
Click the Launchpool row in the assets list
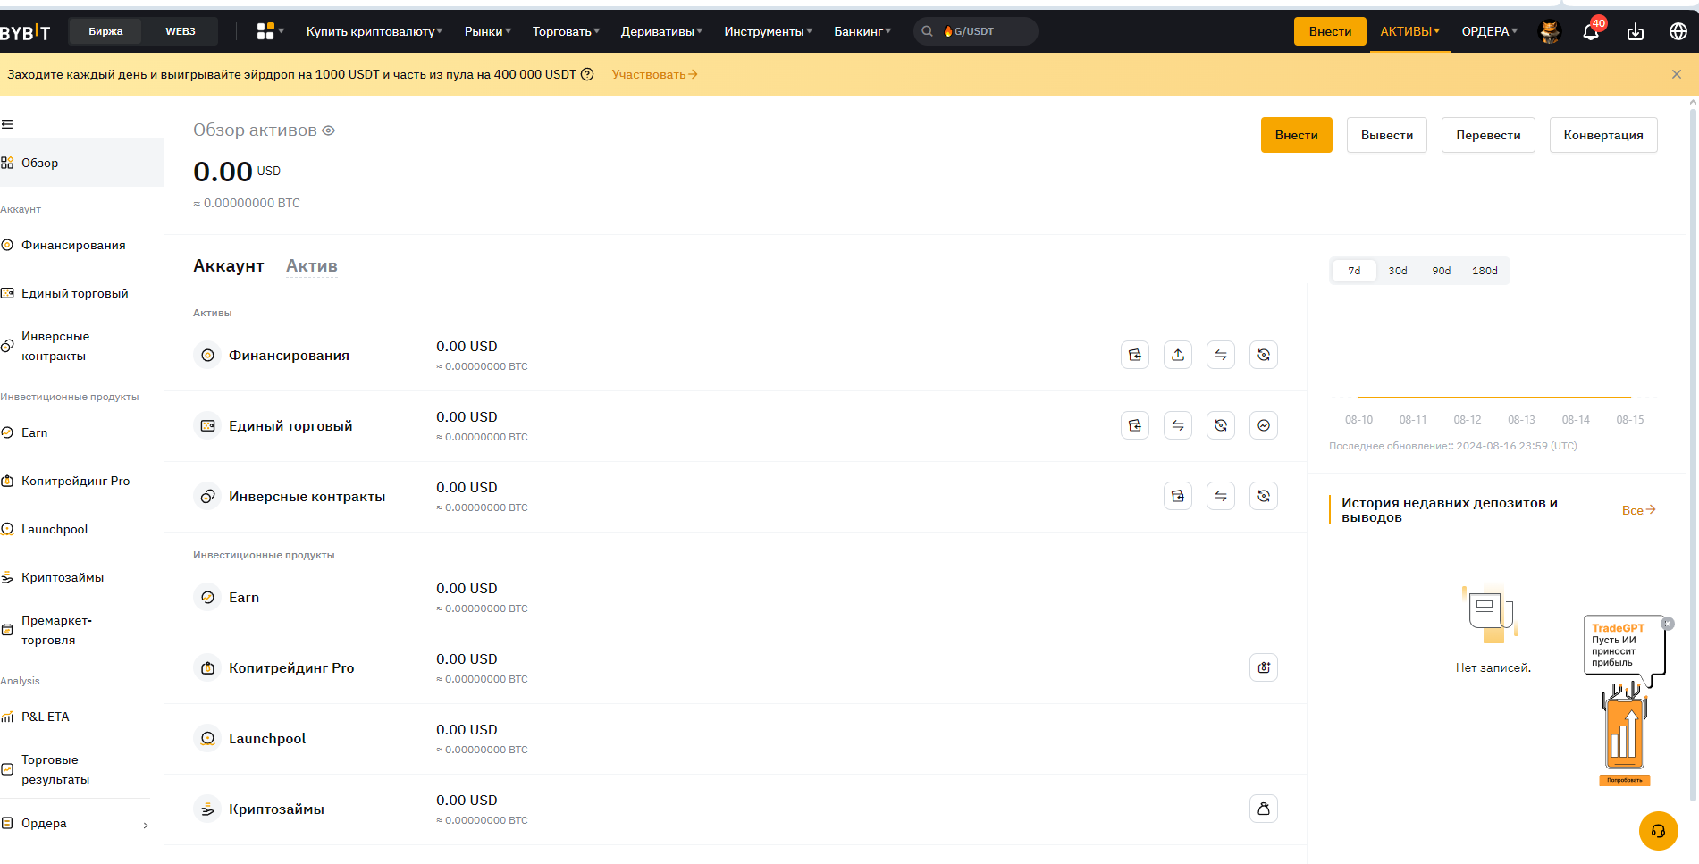736,739
